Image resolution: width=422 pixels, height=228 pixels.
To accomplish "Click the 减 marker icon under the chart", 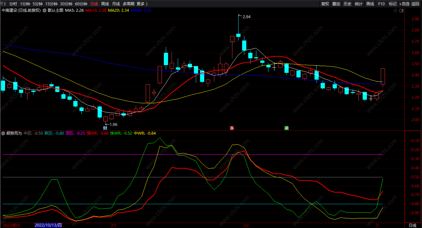I will pos(287,128).
